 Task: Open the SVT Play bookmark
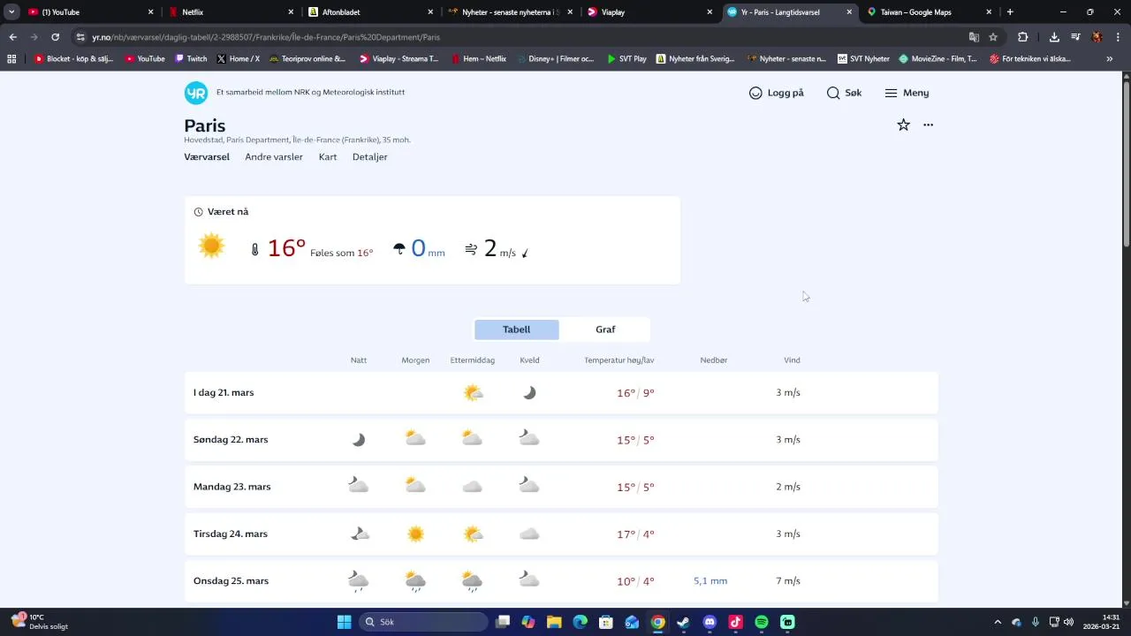[x=626, y=59]
